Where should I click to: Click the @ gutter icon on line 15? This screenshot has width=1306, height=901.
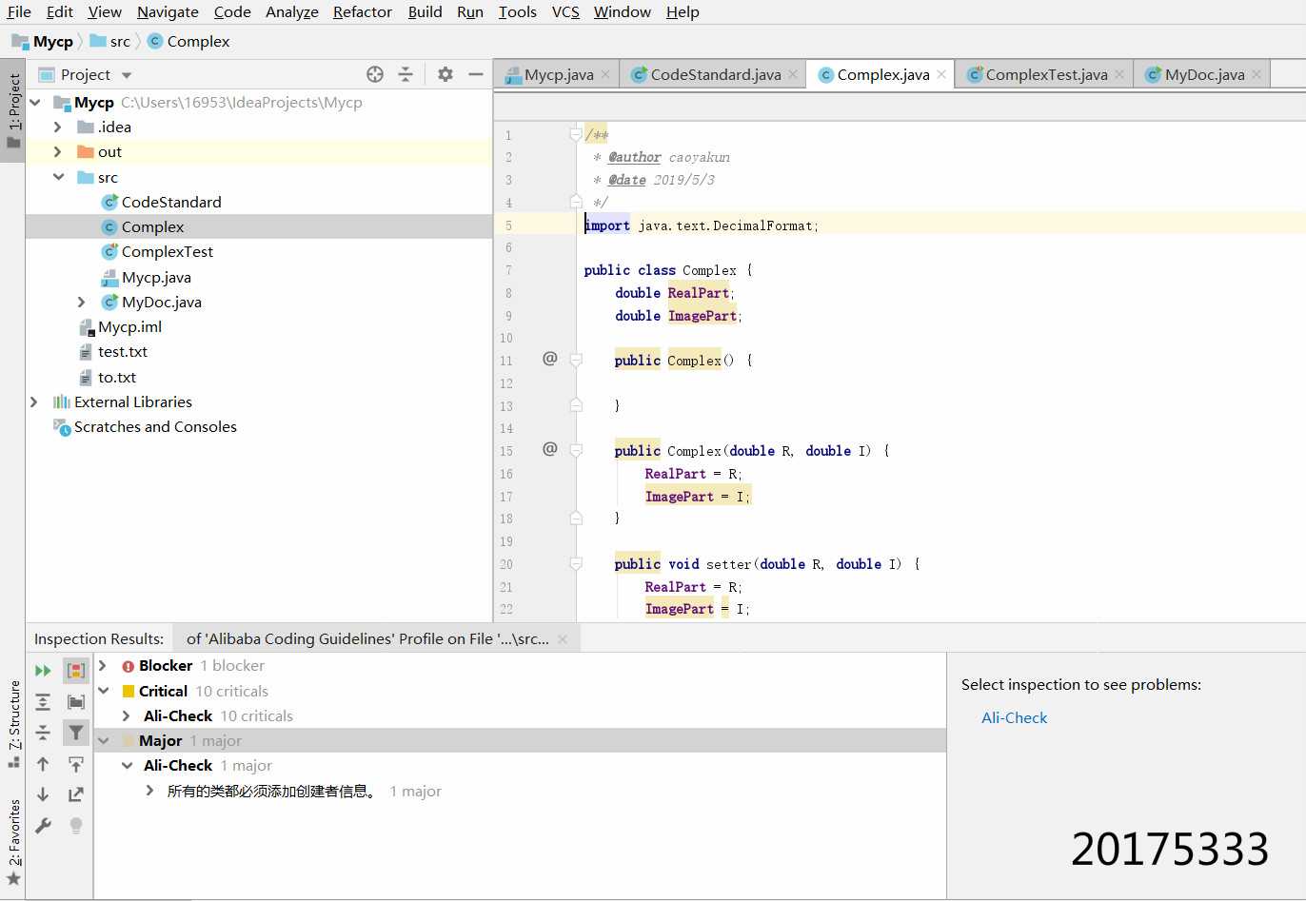click(549, 449)
